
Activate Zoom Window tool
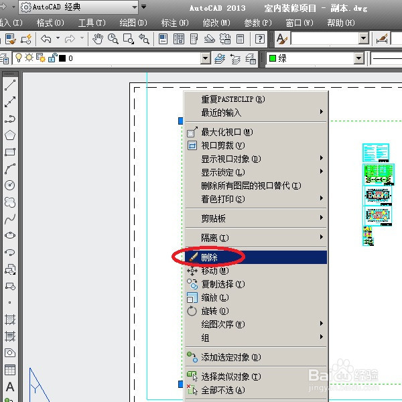pos(129,39)
